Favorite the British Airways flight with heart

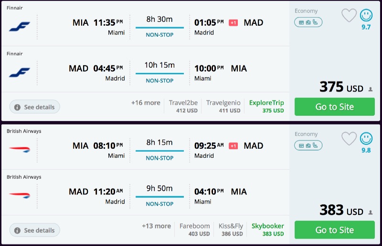click(x=349, y=139)
